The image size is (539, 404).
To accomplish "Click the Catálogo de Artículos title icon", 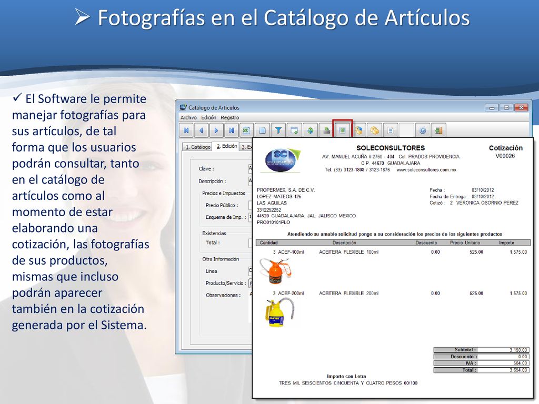I will click(183, 107).
